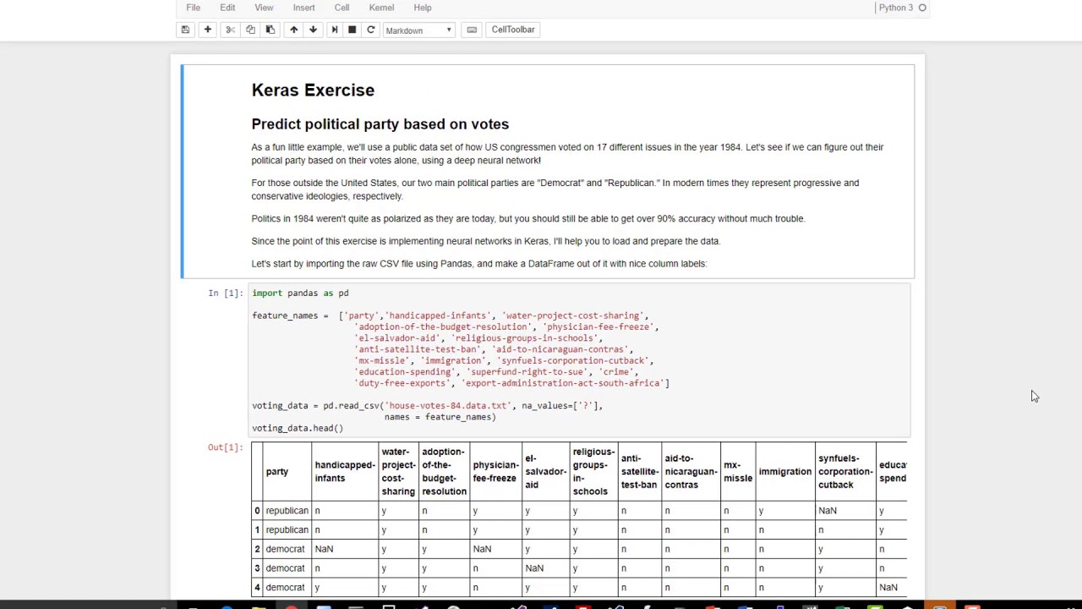Copy the selected cell
This screenshot has height=609, width=1082.
click(x=250, y=30)
